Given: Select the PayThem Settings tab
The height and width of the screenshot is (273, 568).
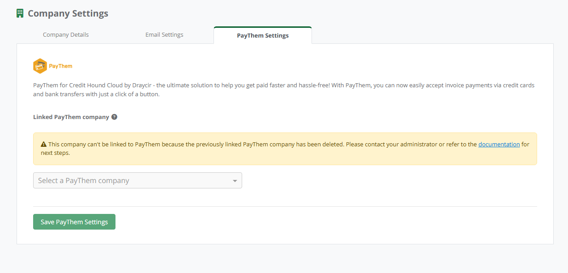Looking at the screenshot, I should click(263, 35).
